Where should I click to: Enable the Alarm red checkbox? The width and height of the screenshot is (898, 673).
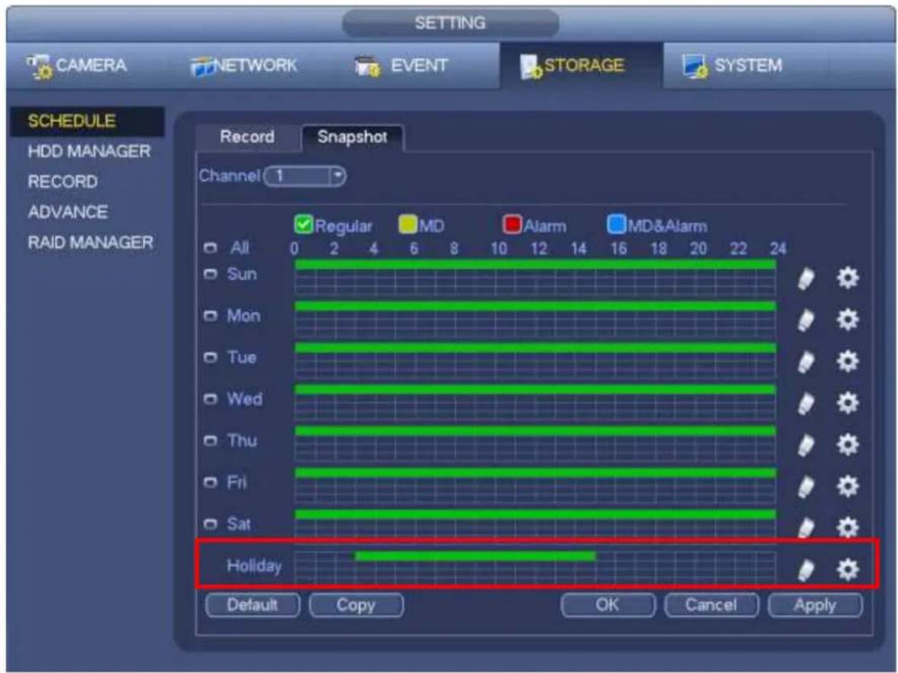tap(512, 224)
